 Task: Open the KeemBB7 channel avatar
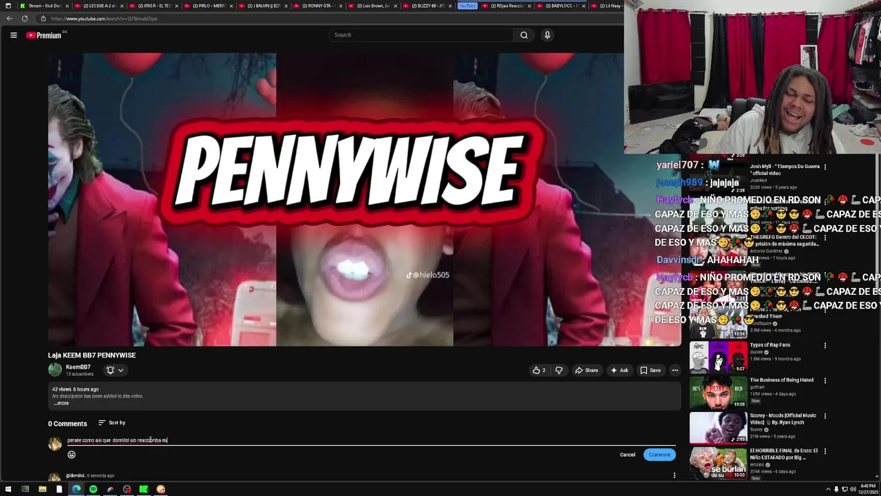point(54,370)
